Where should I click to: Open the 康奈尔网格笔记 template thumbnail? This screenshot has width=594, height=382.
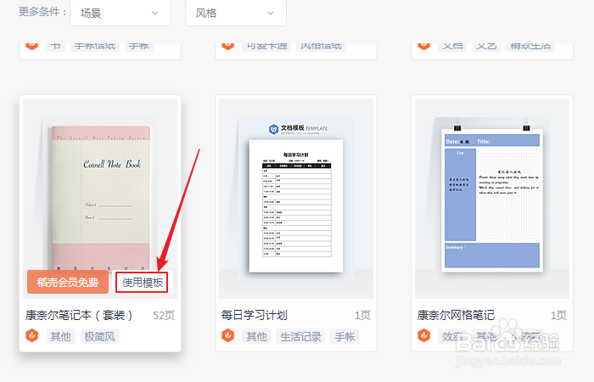point(492,198)
